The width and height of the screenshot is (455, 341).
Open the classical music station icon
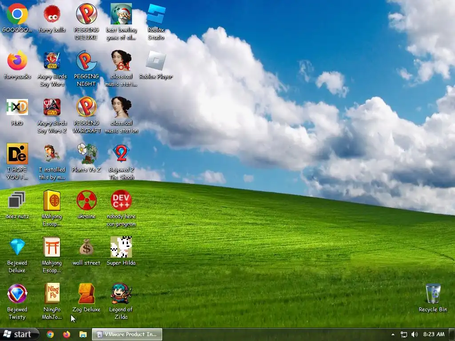pyautogui.click(x=121, y=107)
